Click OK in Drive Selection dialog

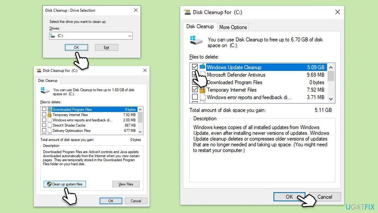point(76,47)
